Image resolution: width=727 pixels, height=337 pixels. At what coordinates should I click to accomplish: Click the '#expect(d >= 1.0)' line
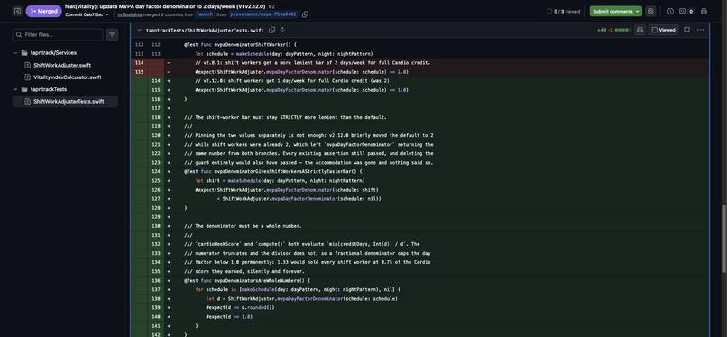229,316
